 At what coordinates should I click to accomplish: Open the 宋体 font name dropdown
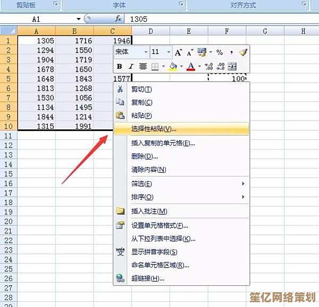(146, 52)
